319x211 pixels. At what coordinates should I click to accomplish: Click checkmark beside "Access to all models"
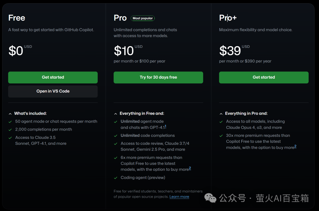pos(221,121)
